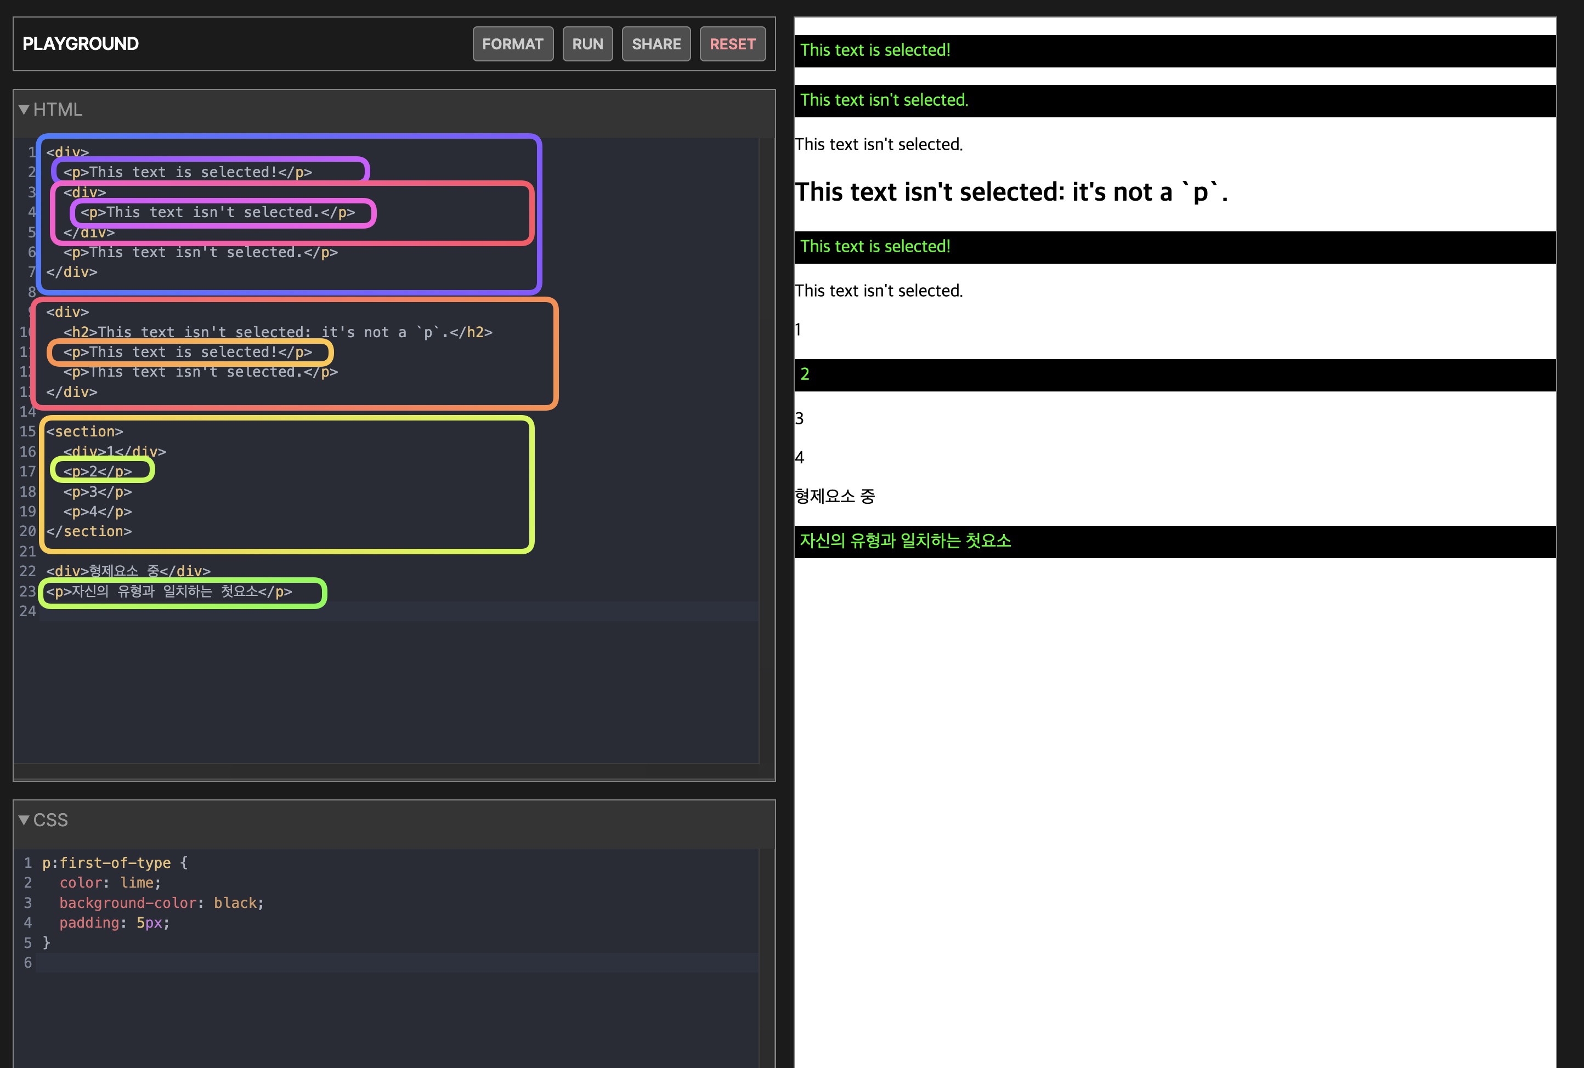Click the <h2> line in HTML editor
This screenshot has height=1068, width=1584.
click(278, 332)
